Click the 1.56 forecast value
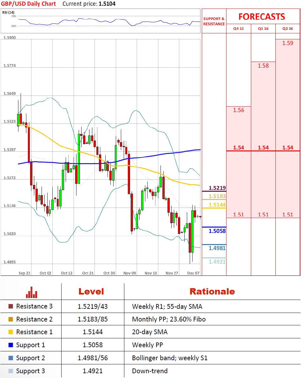 click(x=238, y=110)
